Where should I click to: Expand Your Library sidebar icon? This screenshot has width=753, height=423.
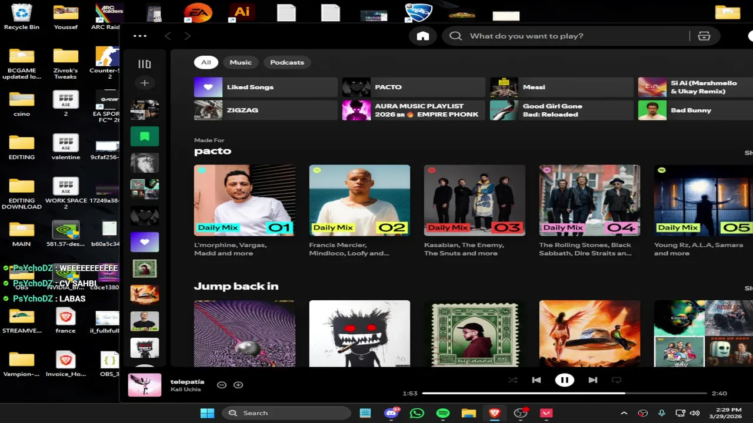click(x=144, y=64)
